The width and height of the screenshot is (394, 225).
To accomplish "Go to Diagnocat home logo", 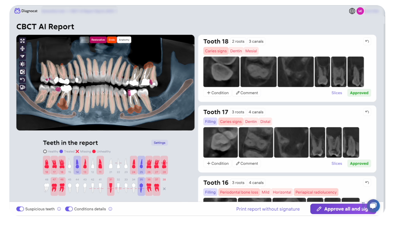I will (26, 11).
